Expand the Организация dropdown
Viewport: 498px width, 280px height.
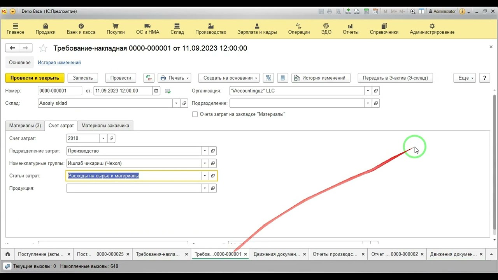point(368,91)
